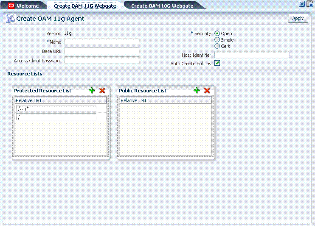Click the Apply button
This screenshot has width=315, height=228.
[x=298, y=19]
